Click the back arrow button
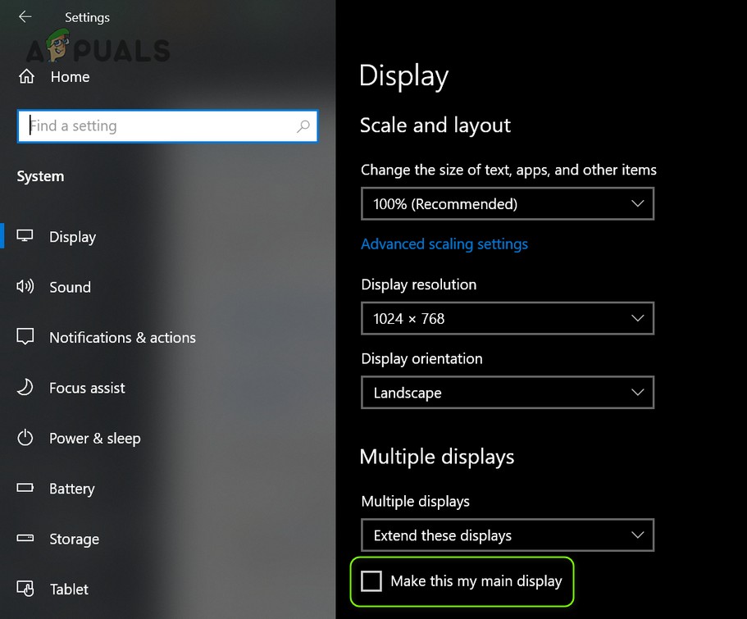 pos(25,16)
